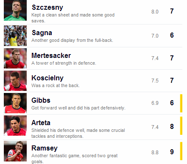Select the Mertesacker name heading

[x=51, y=55]
